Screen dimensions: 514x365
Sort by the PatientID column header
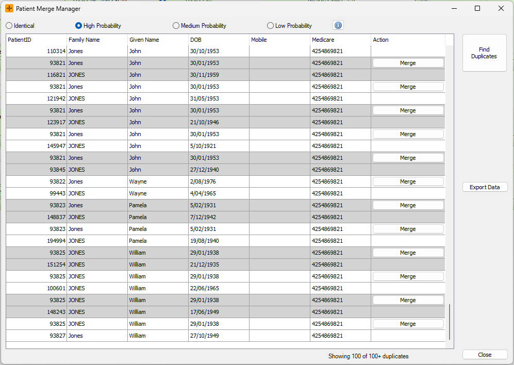pyautogui.click(x=37, y=40)
